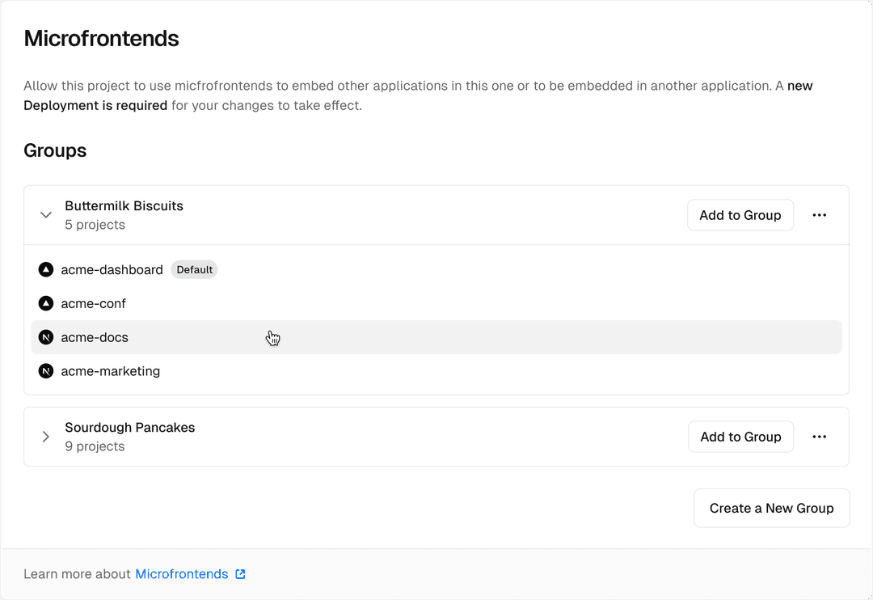Select the acme-conf project row
Viewport: 873px width, 600px height.
pos(93,303)
